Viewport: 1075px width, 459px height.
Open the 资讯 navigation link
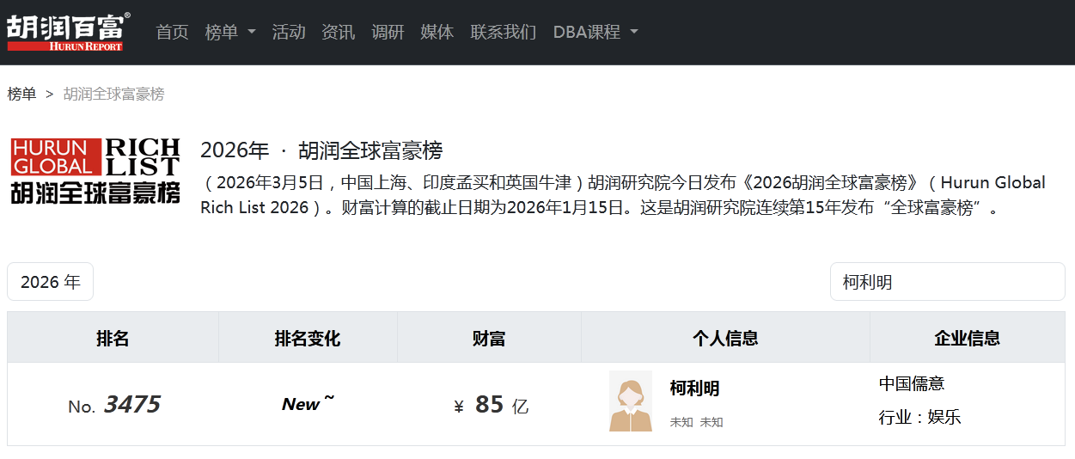[x=339, y=32]
